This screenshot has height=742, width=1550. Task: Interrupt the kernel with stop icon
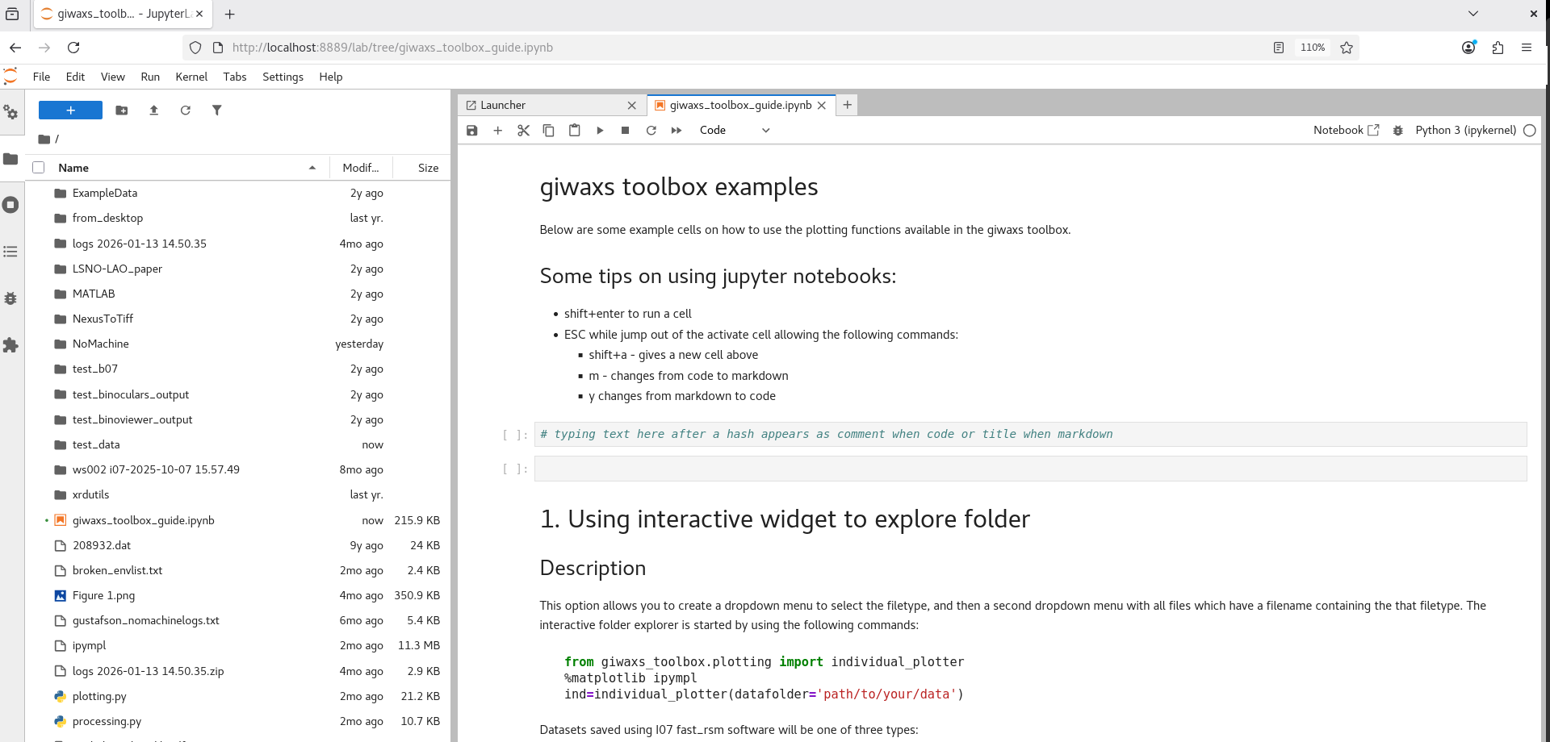(625, 131)
